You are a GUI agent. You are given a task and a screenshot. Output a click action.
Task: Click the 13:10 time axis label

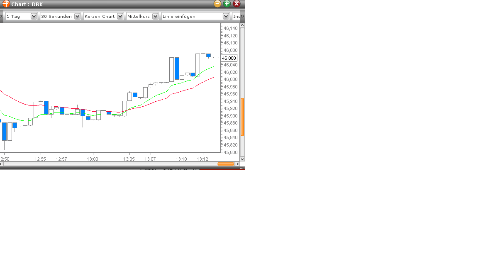point(181,159)
